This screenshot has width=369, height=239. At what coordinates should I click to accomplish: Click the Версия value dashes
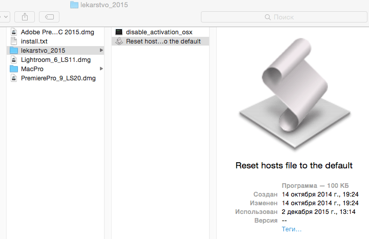[284, 221]
